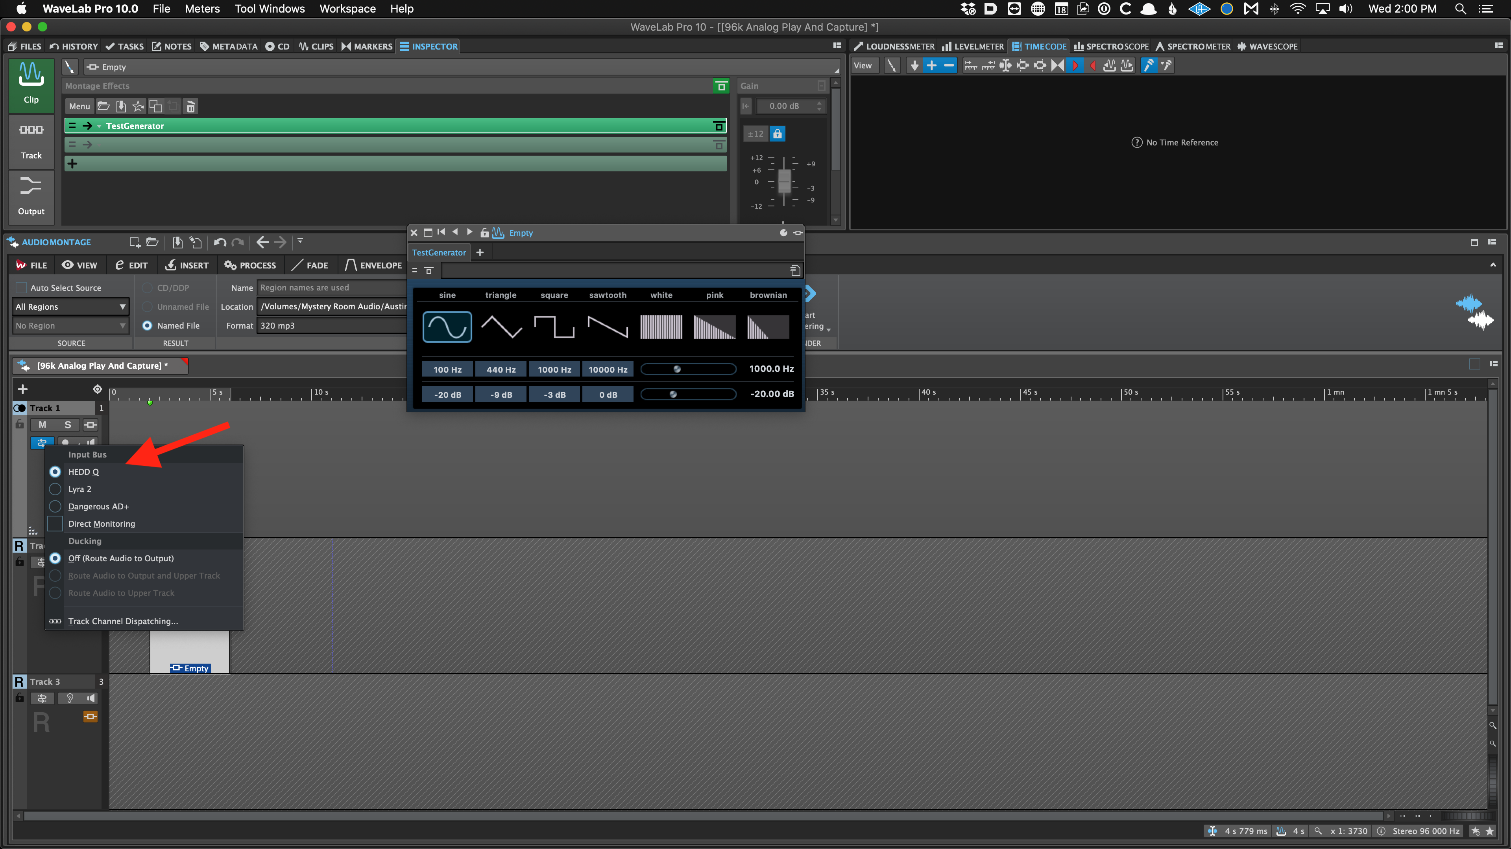Click the frequency slider knob

[677, 369]
